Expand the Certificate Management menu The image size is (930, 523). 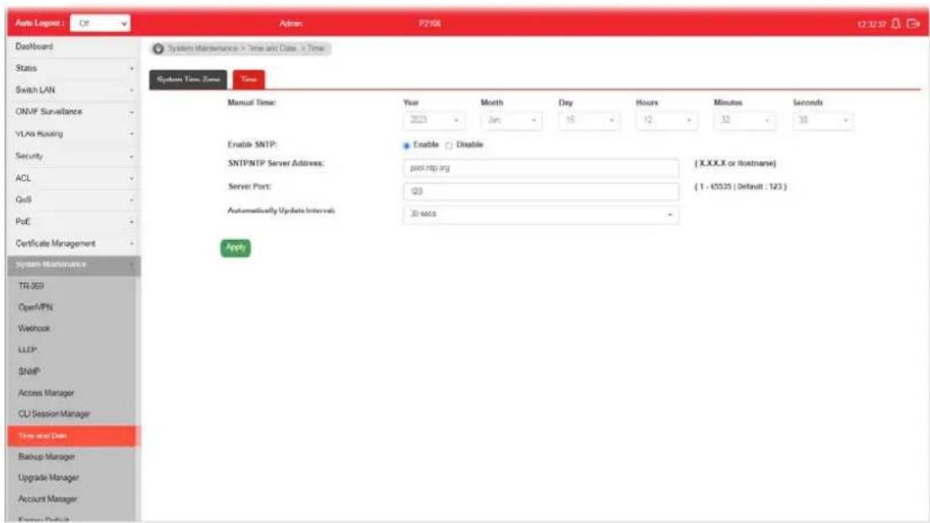click(x=74, y=243)
